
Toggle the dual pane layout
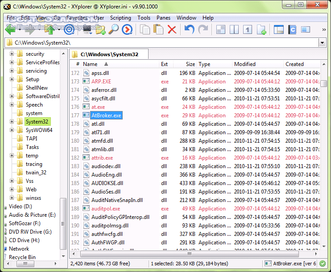[234, 30]
